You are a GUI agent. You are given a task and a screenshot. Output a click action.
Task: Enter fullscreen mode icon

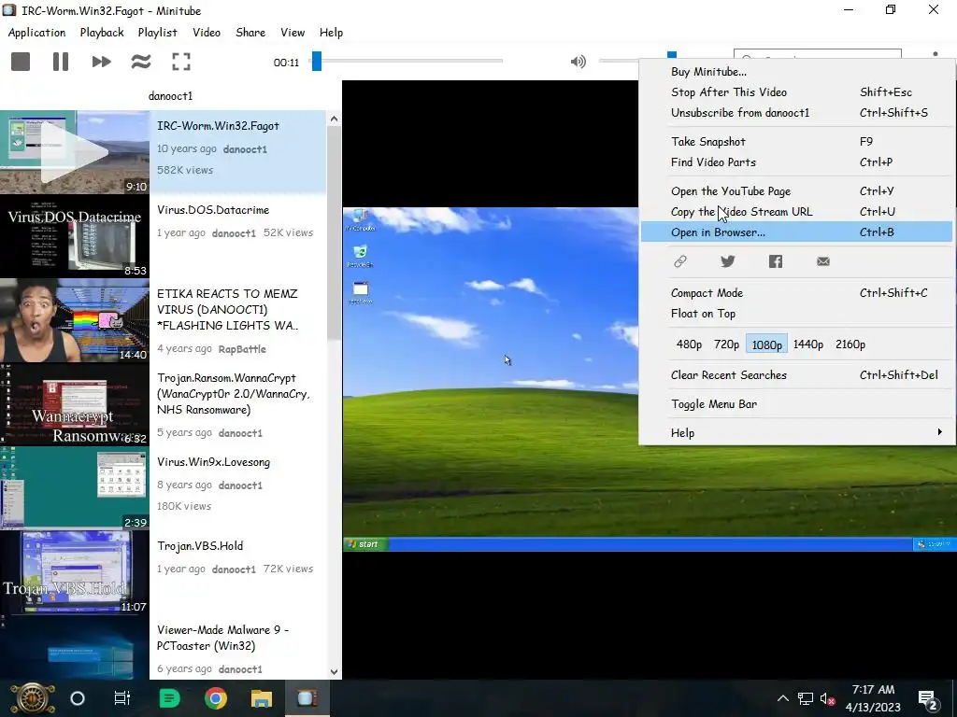tap(181, 62)
